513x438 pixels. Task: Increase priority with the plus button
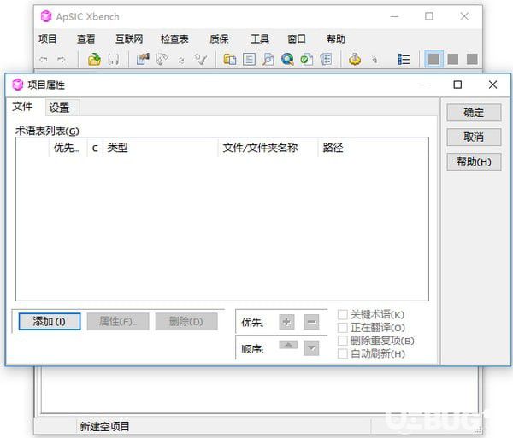pyautogui.click(x=286, y=322)
